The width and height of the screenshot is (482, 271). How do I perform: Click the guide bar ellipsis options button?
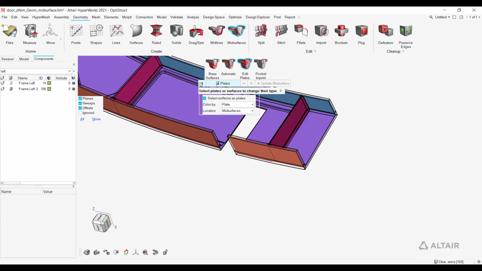click(244, 84)
